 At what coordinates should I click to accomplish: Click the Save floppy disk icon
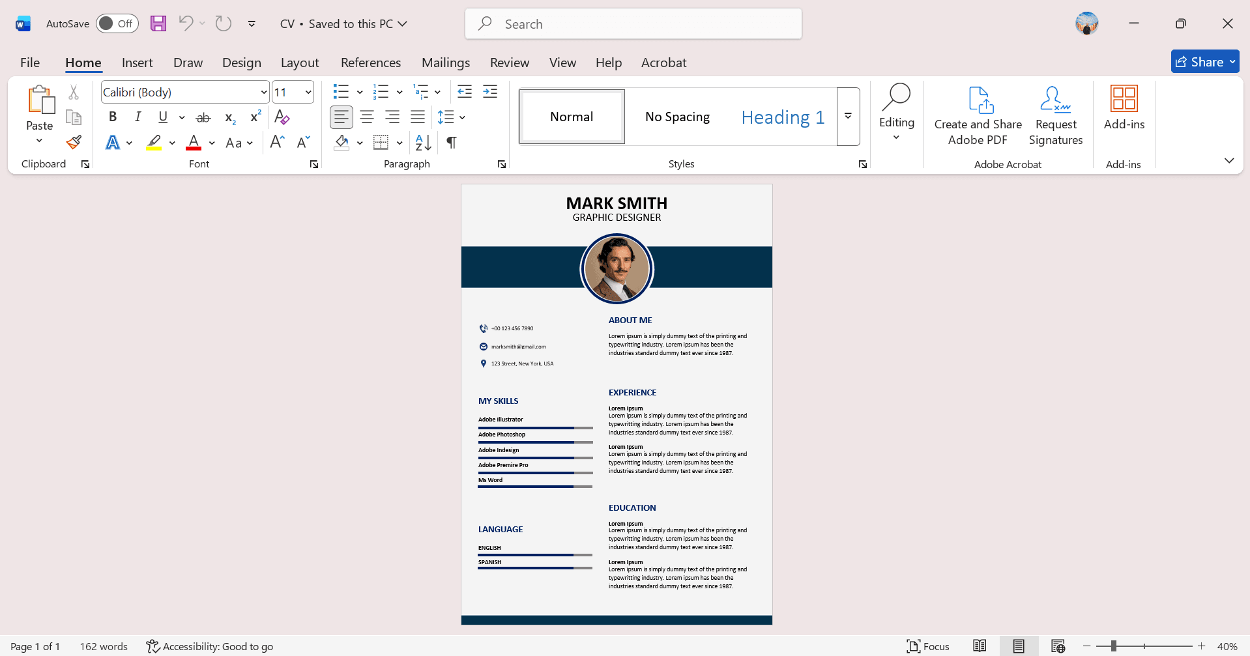coord(158,23)
